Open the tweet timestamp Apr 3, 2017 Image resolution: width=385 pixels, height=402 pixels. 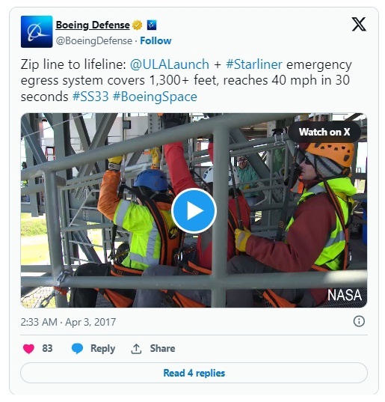(68, 322)
